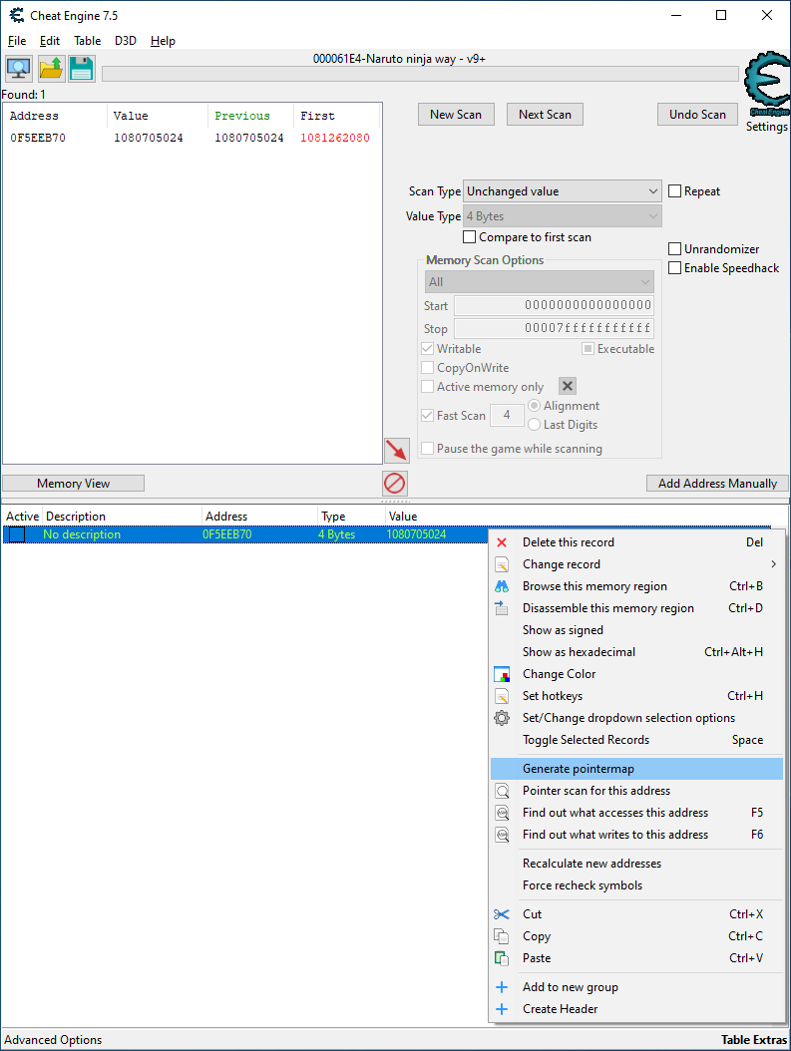
Task: Open the memory region All dropdown
Action: point(539,282)
